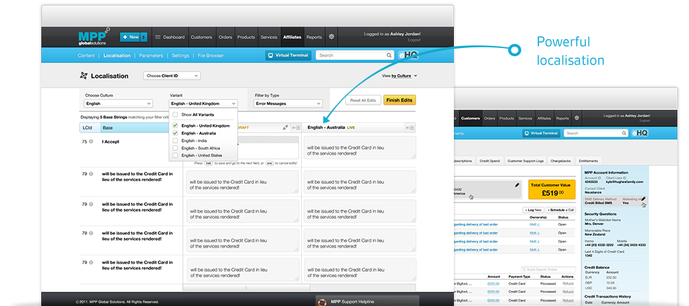Click Logout link in the front window

coord(414,40)
